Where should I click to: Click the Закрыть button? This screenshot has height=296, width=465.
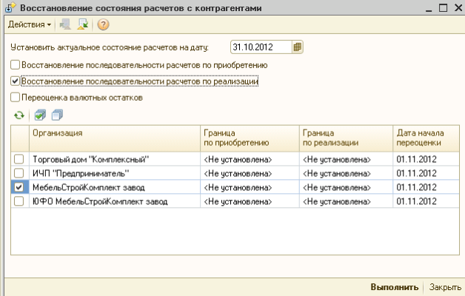point(445,287)
